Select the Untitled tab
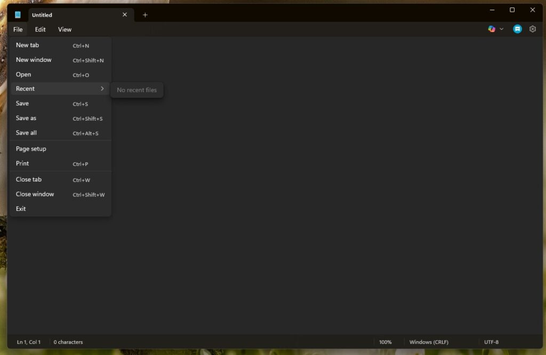Image resolution: width=546 pixels, height=355 pixels. (69, 15)
